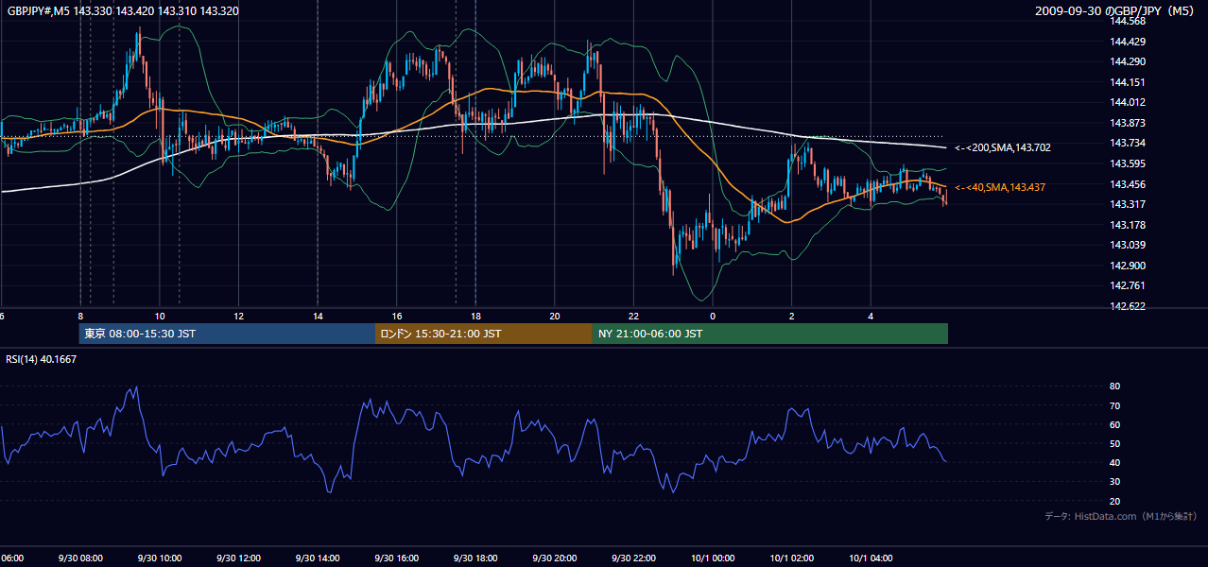Click the 10/1 04:00 time axis label
Screen dimensions: 1208x567
(x=871, y=558)
